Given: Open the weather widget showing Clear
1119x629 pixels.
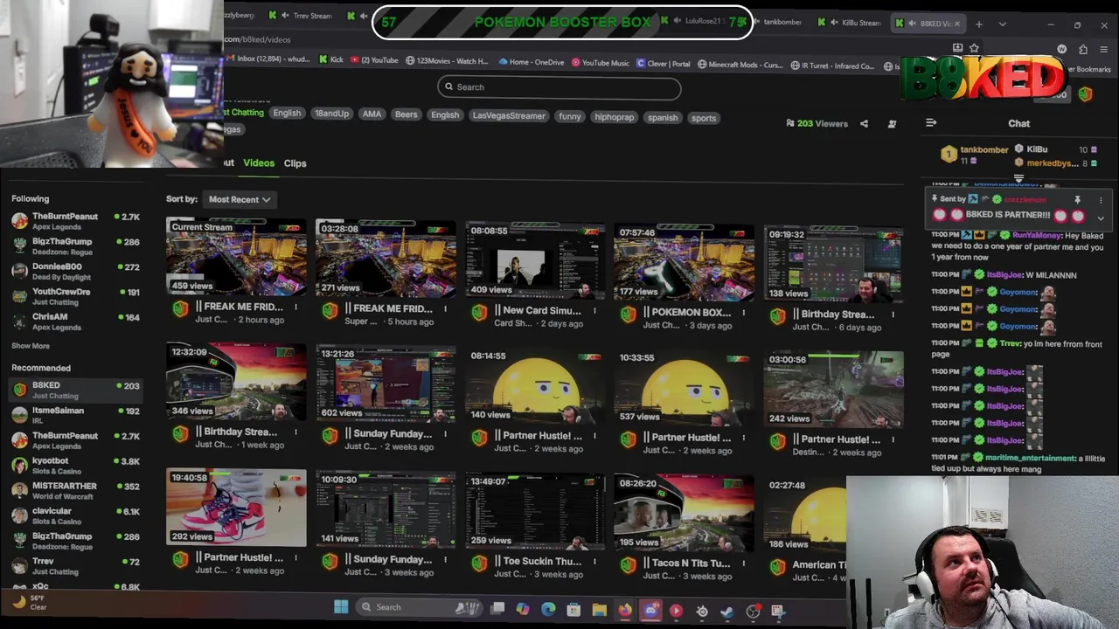Looking at the screenshot, I should [31, 603].
